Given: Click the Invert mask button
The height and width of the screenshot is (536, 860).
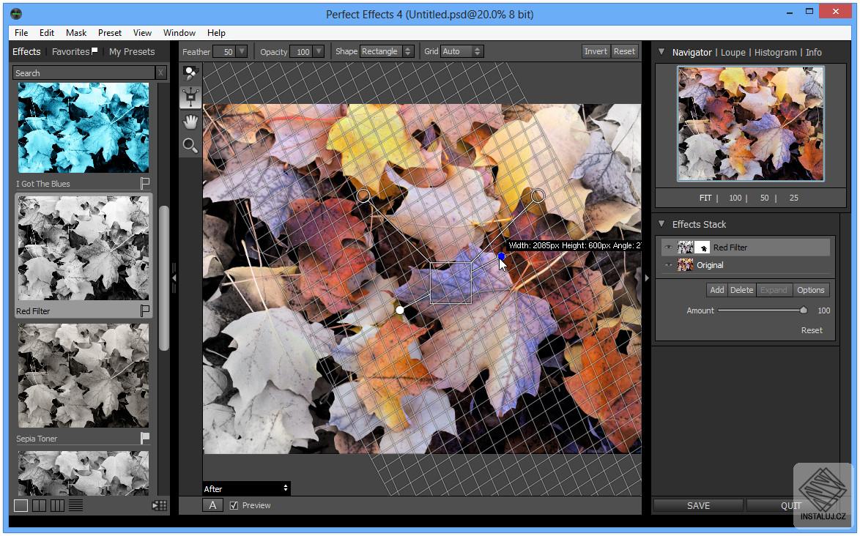Looking at the screenshot, I should coord(596,51).
